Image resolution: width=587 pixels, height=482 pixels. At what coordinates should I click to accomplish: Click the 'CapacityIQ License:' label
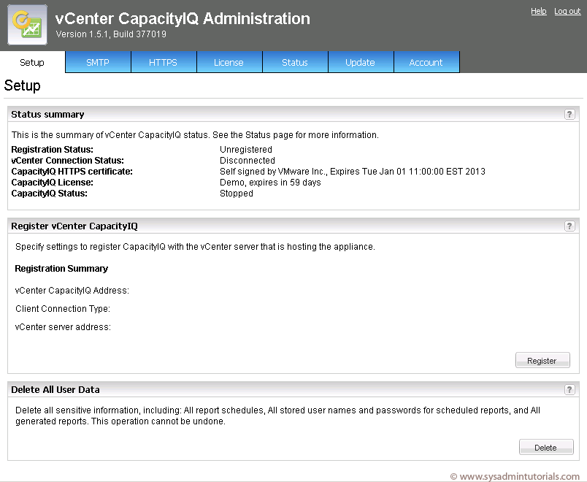(53, 183)
